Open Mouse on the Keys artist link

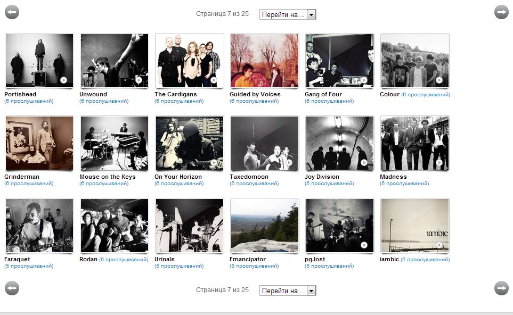[x=107, y=177]
